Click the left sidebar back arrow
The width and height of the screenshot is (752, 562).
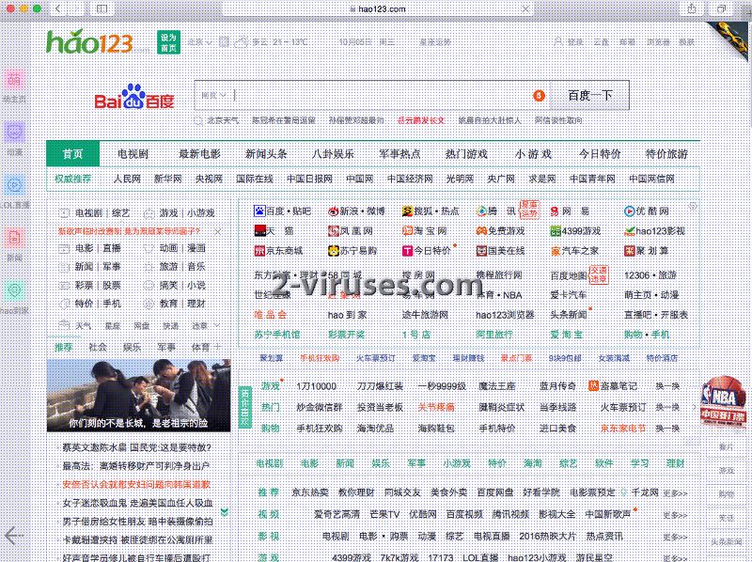pos(13,536)
